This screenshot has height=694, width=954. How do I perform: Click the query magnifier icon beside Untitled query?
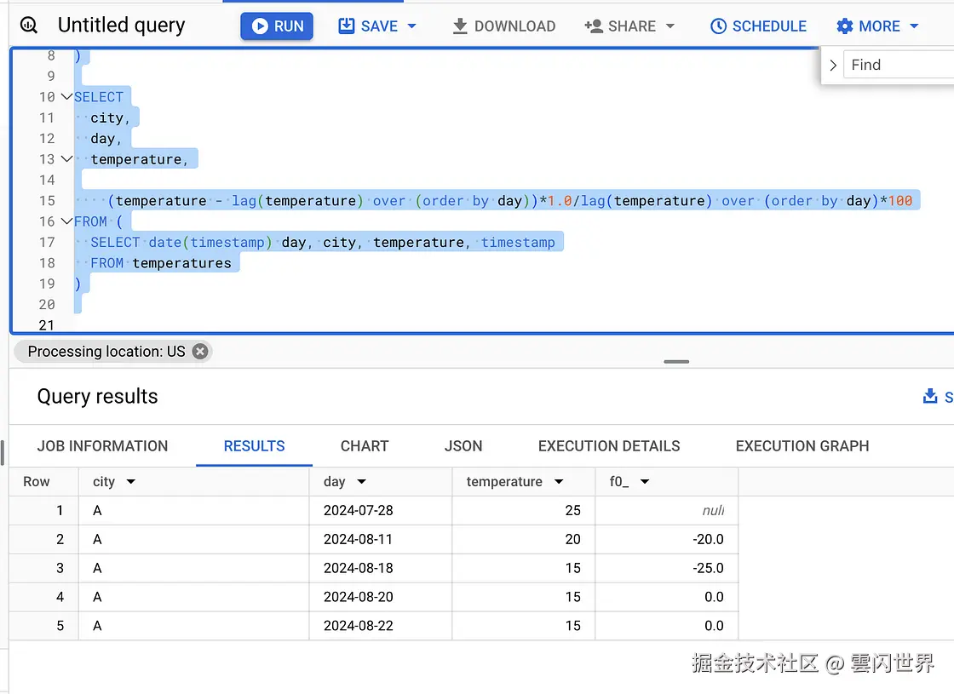(x=29, y=25)
